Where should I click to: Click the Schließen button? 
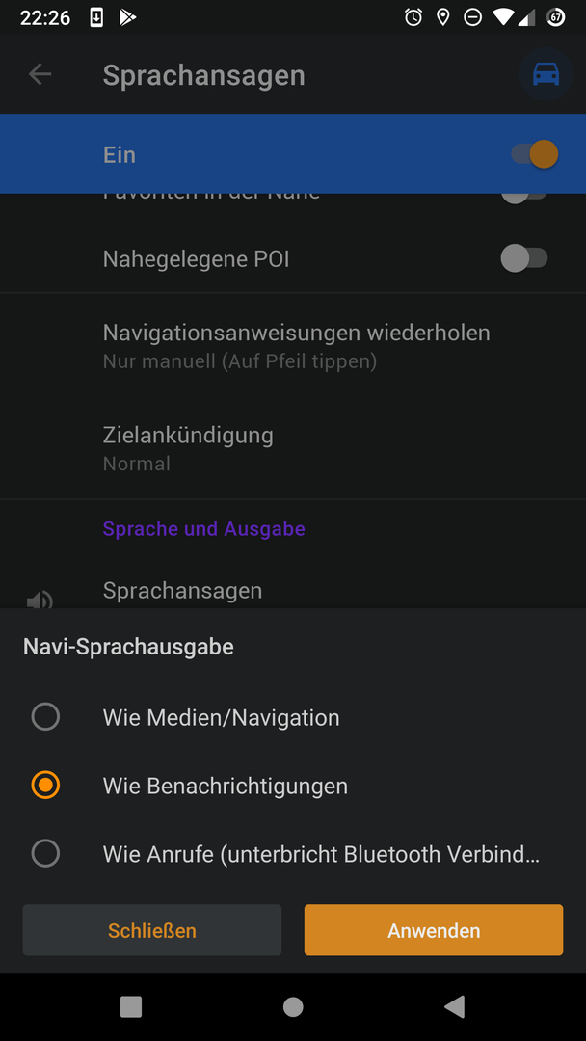coord(152,930)
